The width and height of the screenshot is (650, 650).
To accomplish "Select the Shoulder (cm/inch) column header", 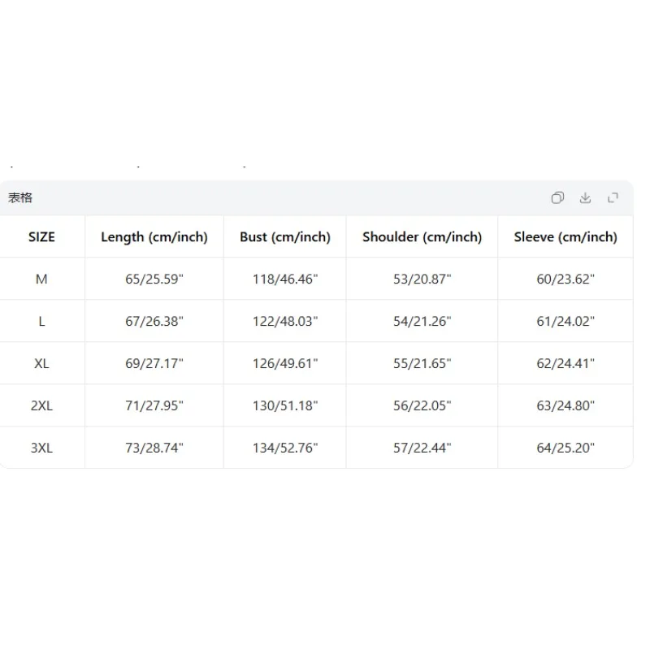I will click(x=422, y=236).
